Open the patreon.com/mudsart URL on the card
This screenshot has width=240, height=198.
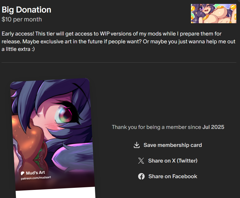click(36, 178)
